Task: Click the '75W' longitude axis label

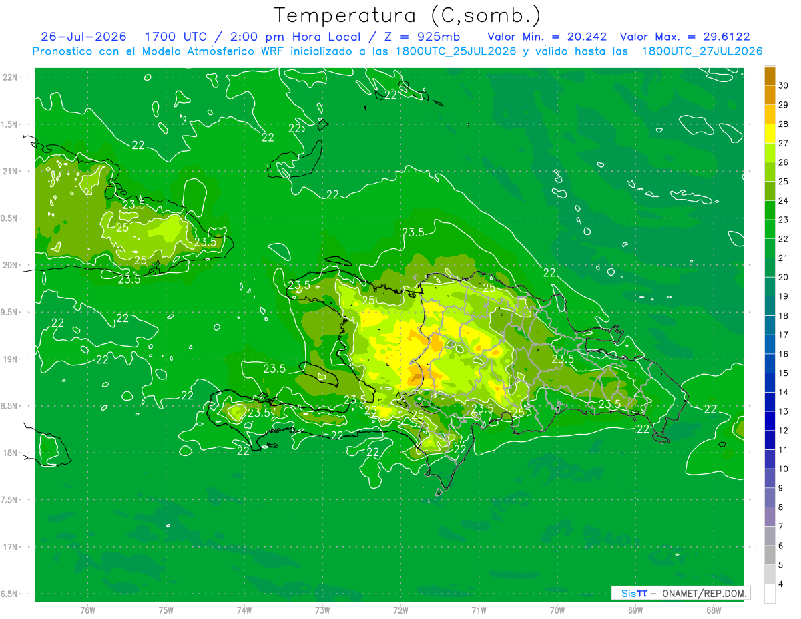Action: [x=166, y=610]
